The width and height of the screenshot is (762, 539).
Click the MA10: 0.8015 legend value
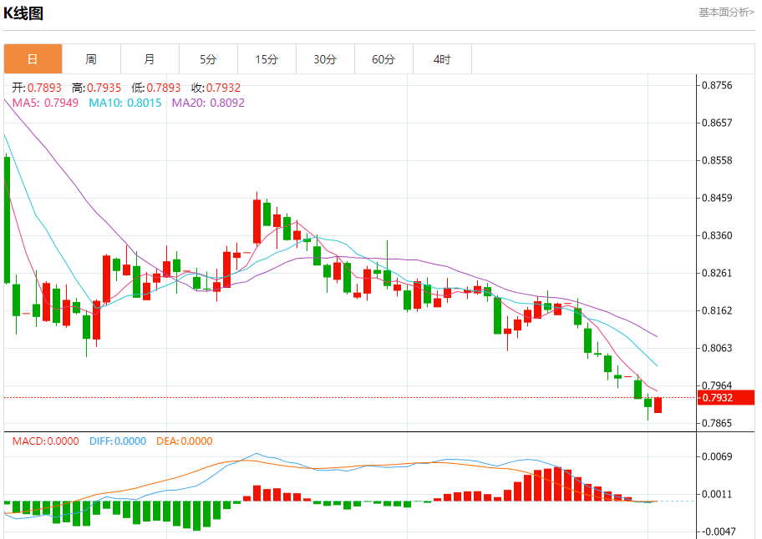pos(124,103)
